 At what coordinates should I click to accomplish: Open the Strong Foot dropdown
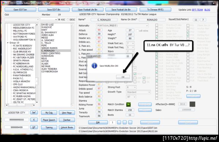131,87
